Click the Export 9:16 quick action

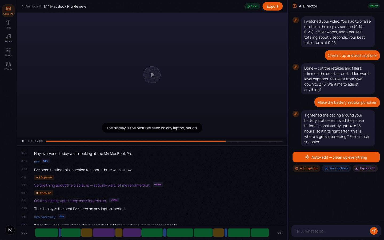(x=365, y=168)
